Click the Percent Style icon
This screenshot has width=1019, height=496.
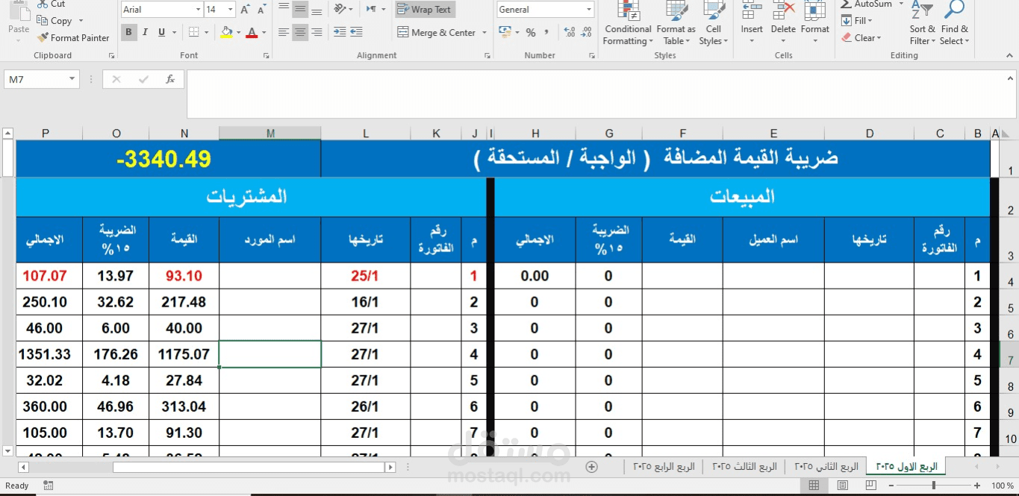[x=531, y=32]
